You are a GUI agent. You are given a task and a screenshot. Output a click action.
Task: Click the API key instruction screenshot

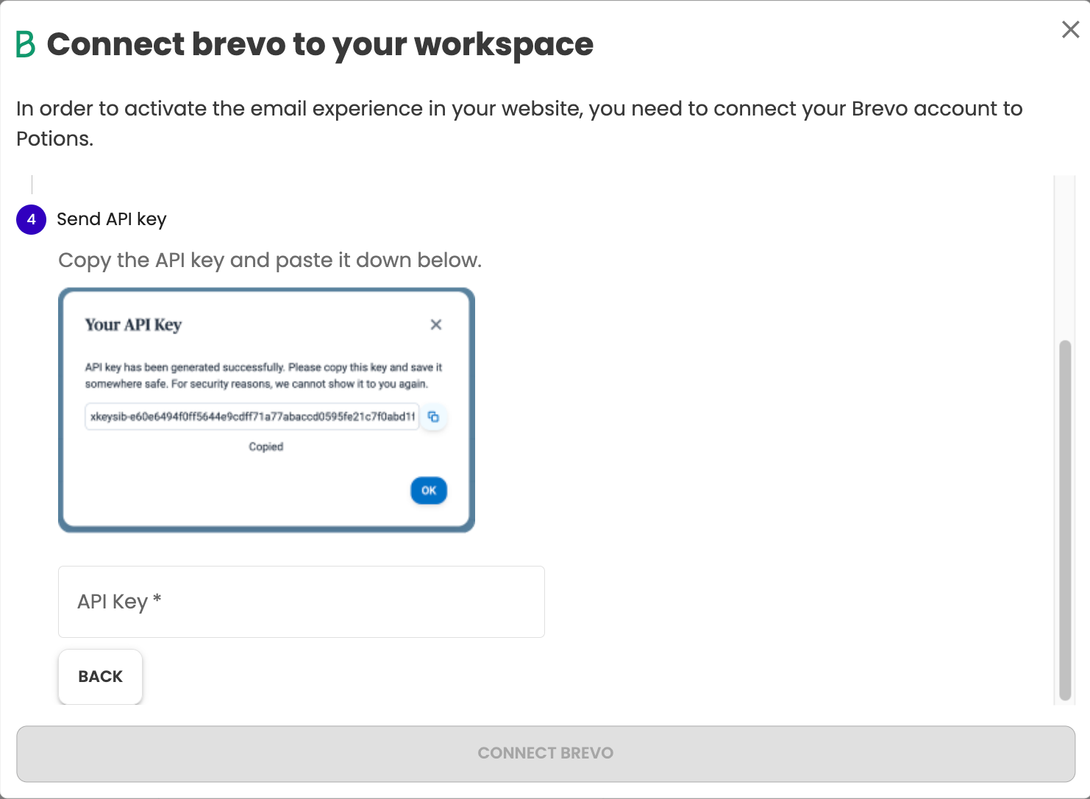pos(266,410)
